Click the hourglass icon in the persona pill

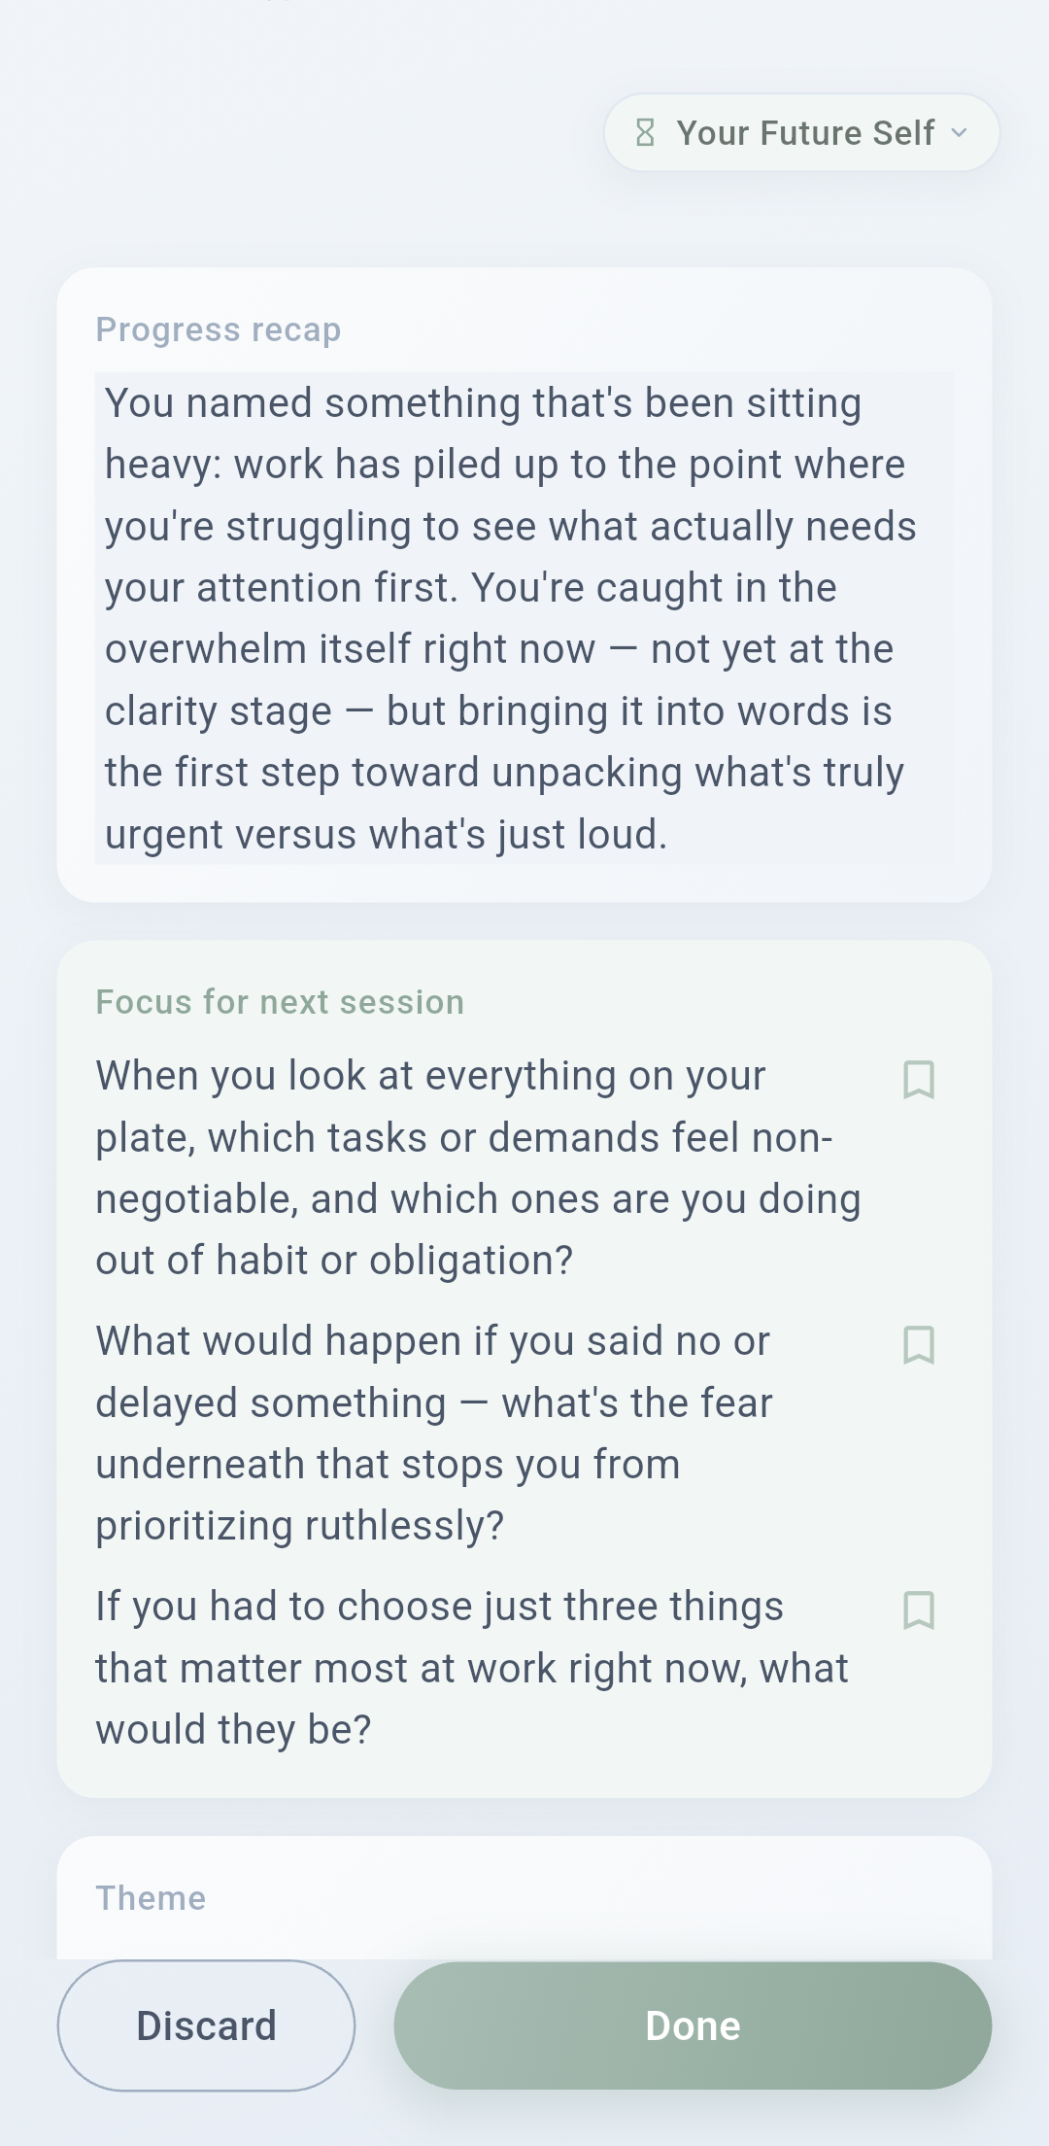647,132
